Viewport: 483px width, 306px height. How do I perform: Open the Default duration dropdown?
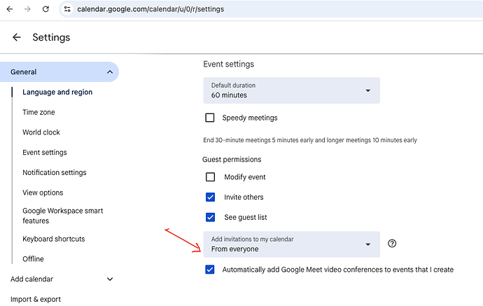click(291, 90)
